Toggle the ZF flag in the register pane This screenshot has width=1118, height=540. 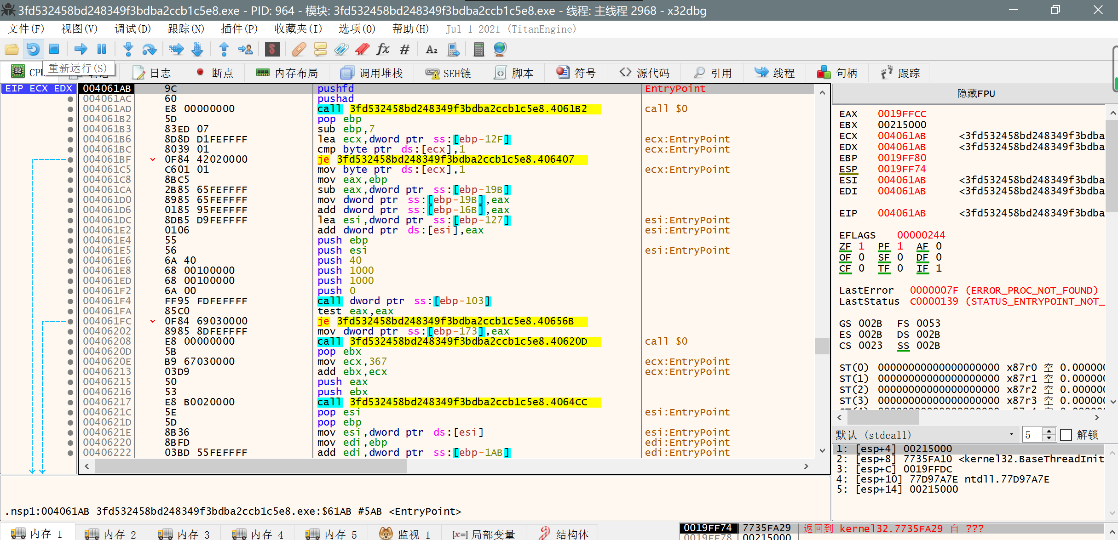(845, 246)
